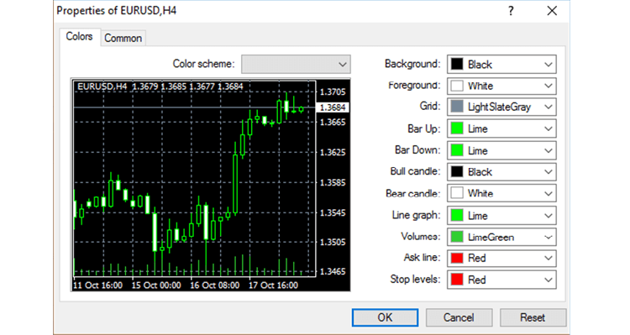Screen dimensions: 630x335
Task: Open the Line graph color dropdown arrow
Action: 548,216
